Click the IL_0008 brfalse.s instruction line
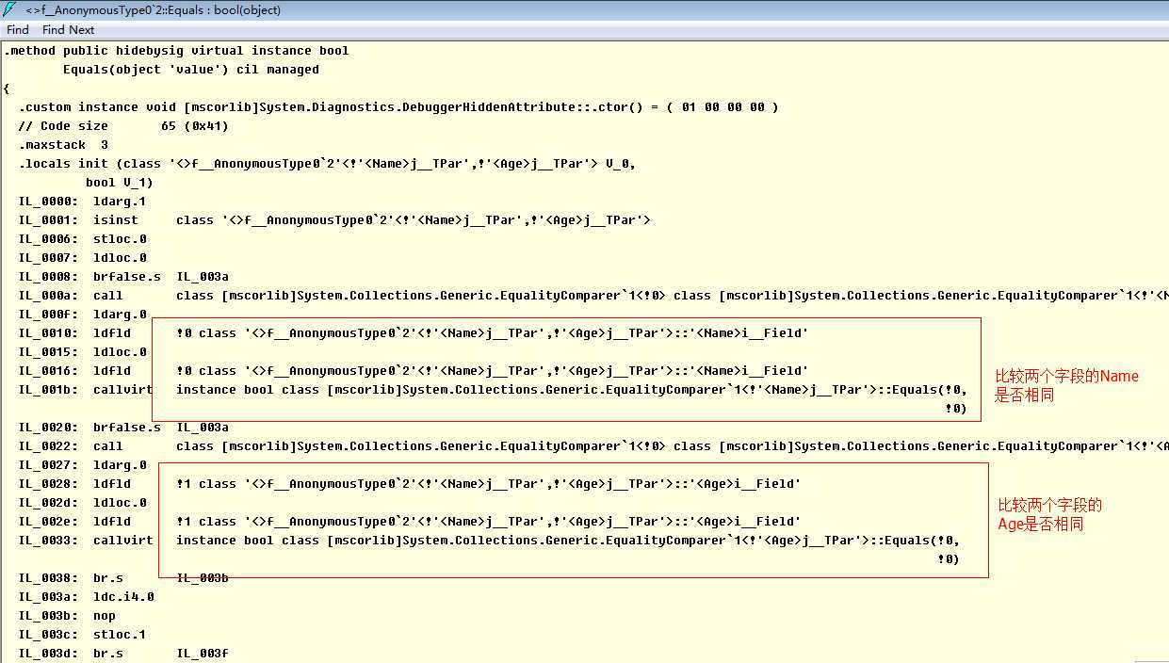 [x=123, y=277]
